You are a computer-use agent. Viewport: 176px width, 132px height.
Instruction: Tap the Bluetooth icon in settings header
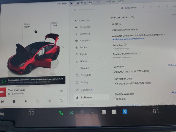pos(167,6)
